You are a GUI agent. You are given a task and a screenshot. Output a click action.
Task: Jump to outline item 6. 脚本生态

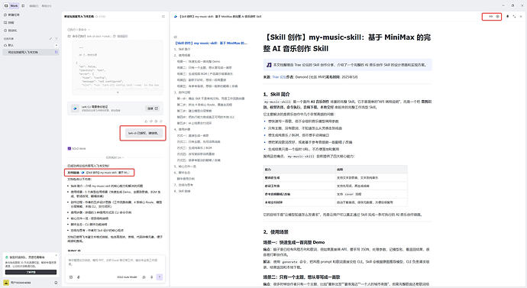pos(183,173)
